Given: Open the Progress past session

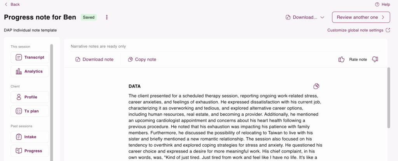Looking at the screenshot, I should [30, 151].
